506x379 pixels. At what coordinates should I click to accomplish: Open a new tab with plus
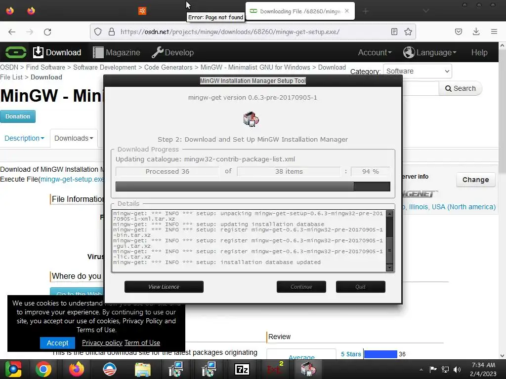[x=365, y=11]
